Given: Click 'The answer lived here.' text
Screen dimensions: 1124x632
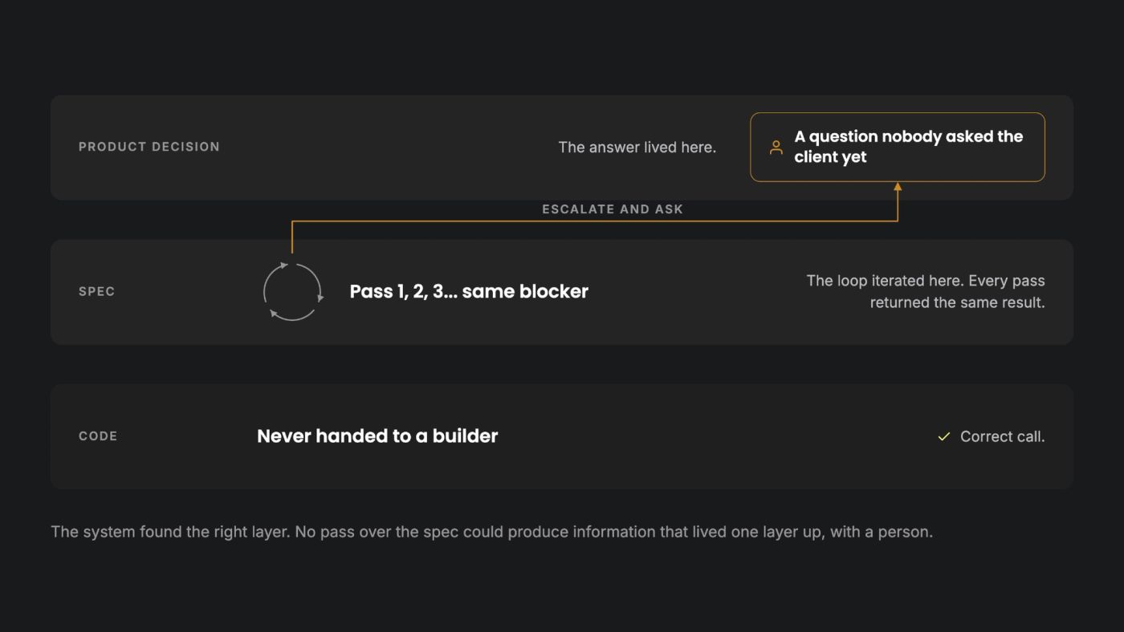Looking at the screenshot, I should pyautogui.click(x=637, y=148).
